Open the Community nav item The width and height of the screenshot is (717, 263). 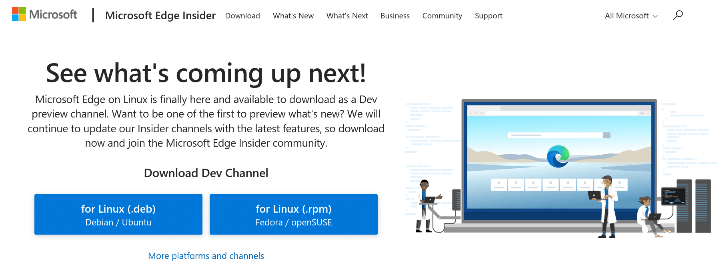[442, 16]
